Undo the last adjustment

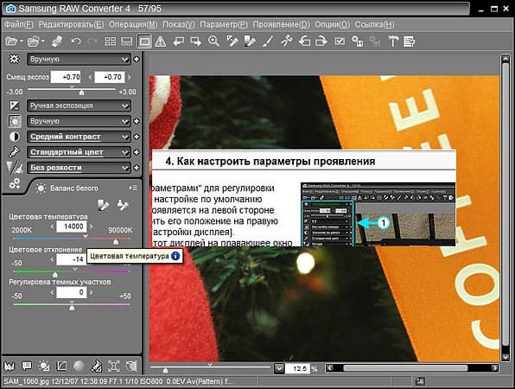(x=76, y=41)
